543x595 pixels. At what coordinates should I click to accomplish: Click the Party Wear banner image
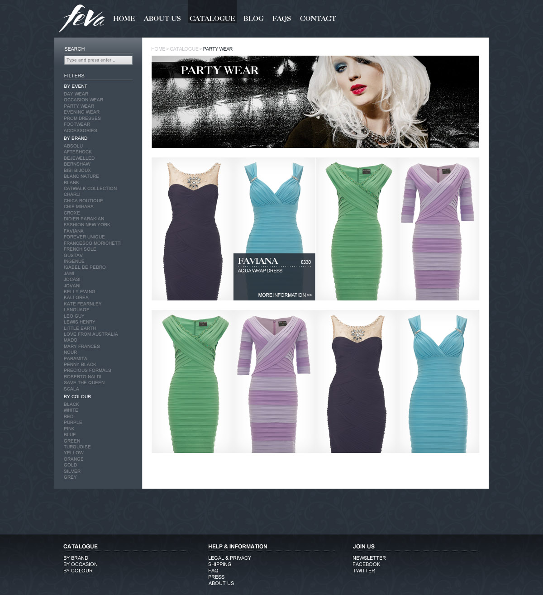(315, 102)
